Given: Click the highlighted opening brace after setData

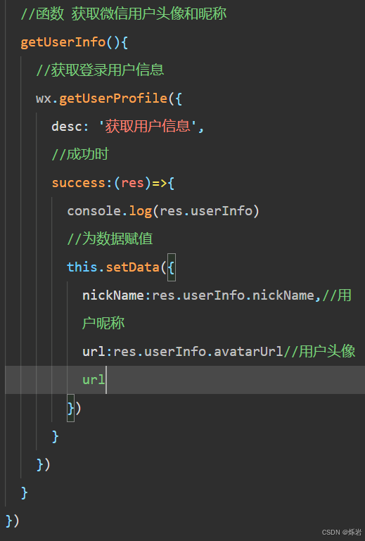Looking at the screenshot, I should pos(172,267).
